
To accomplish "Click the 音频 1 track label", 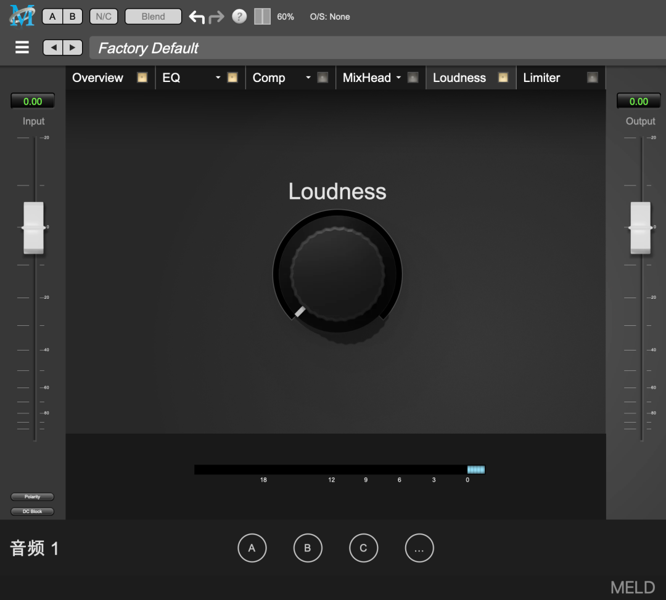I will pyautogui.click(x=35, y=548).
